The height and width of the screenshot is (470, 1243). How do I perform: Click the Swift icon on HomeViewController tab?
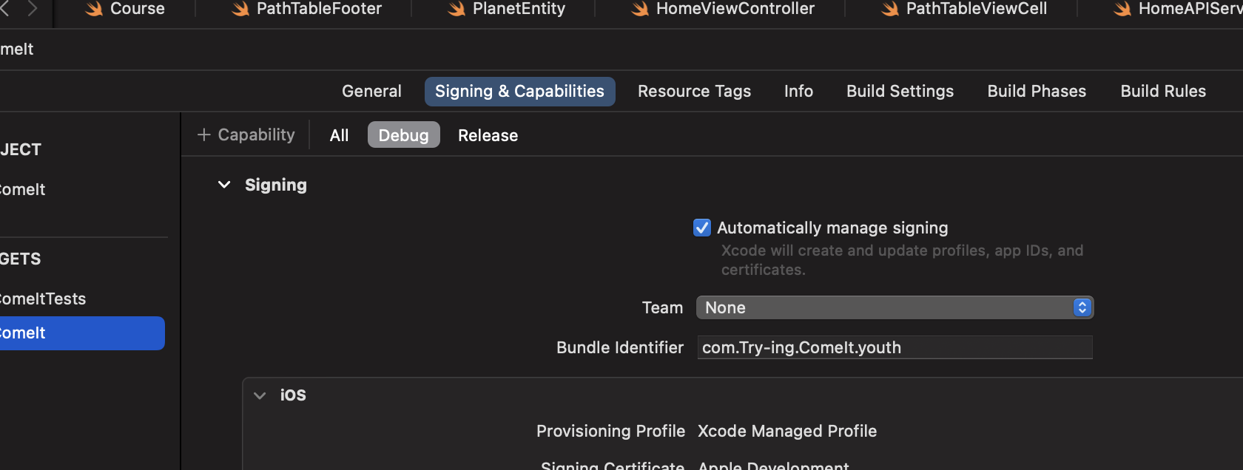pyautogui.click(x=640, y=9)
